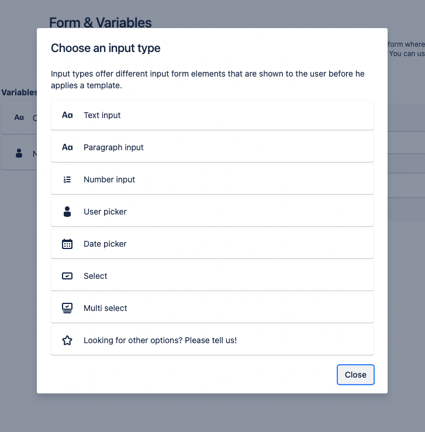Click the Aa variable icon behind the dialog
The image size is (425, 432).
(x=19, y=117)
